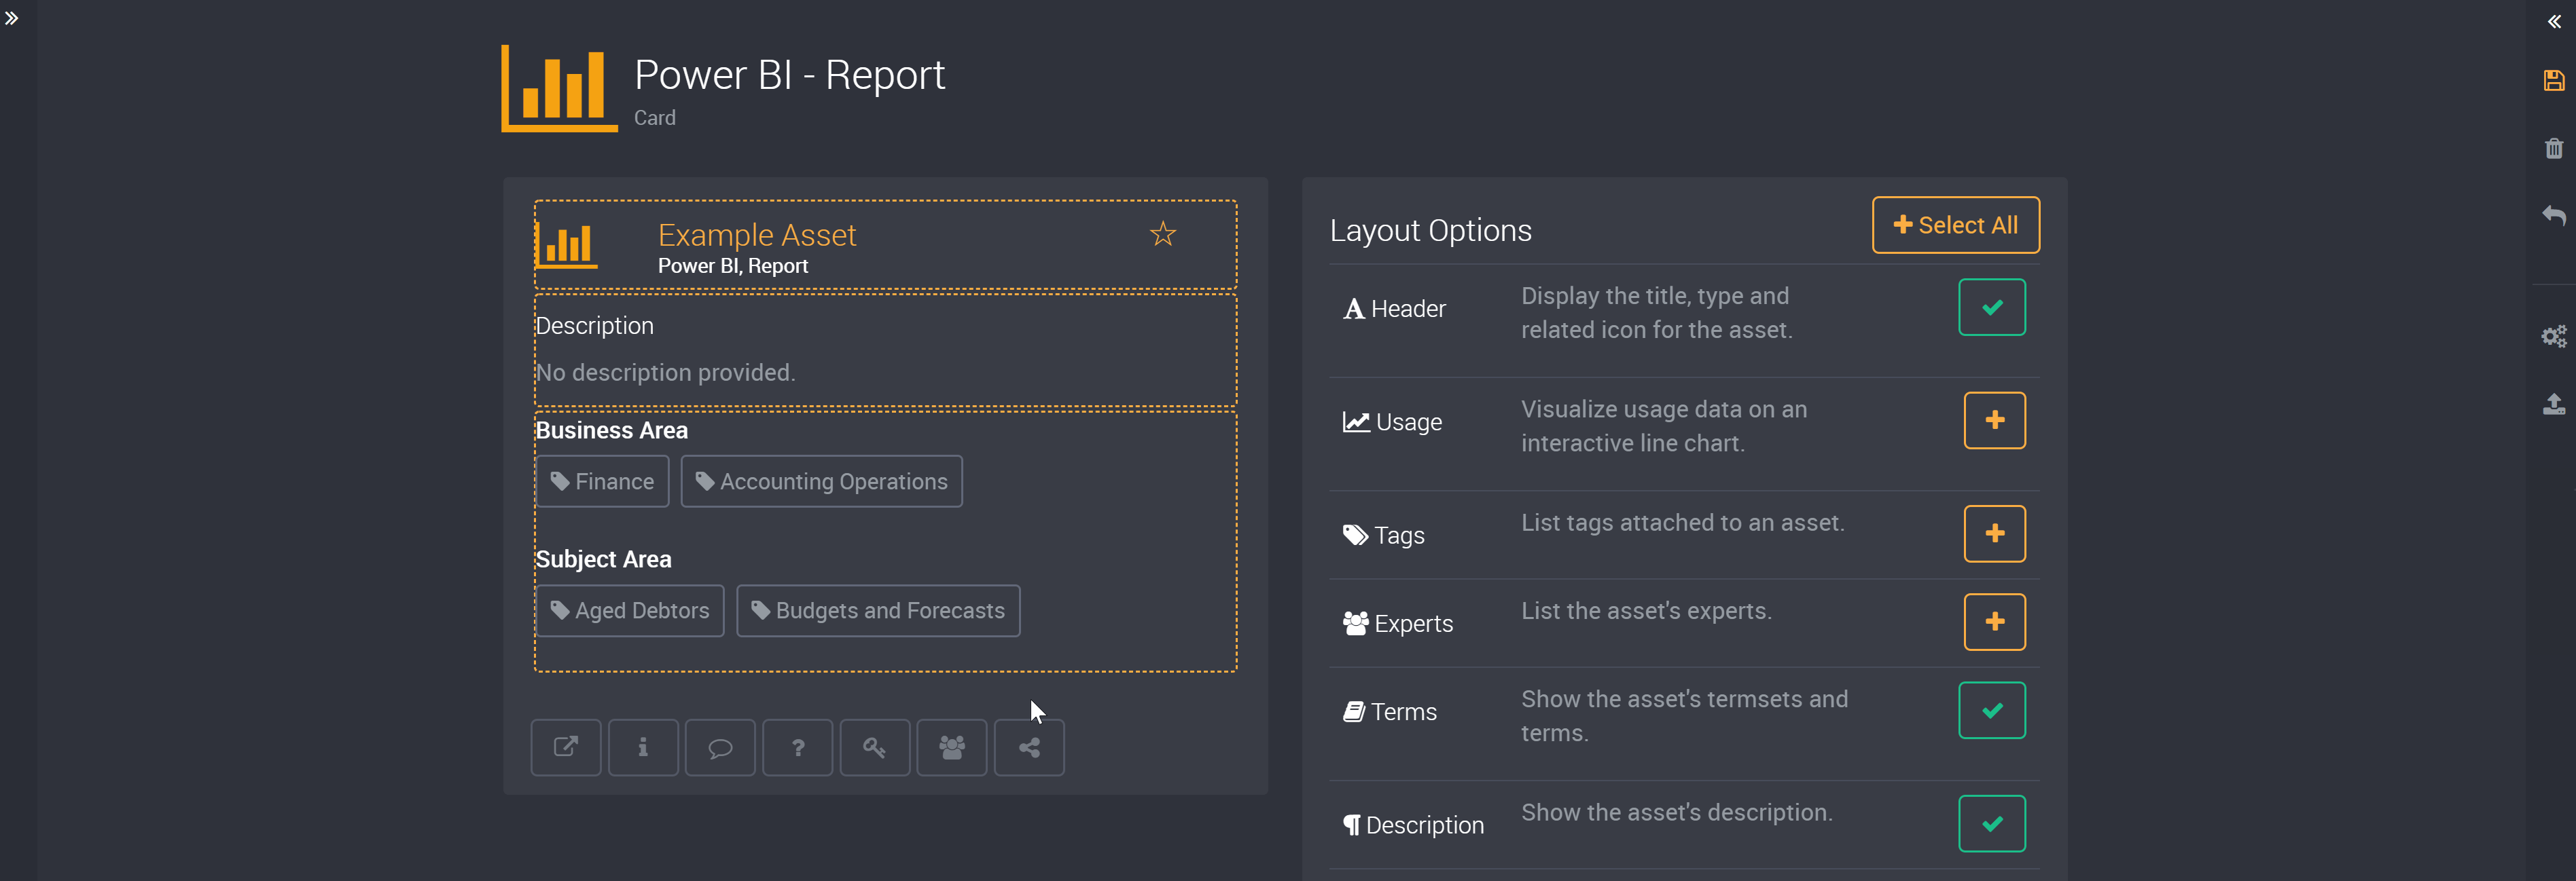This screenshot has width=2576, height=881.
Task: Click 'List the asset's experts.' text
Action: [1647, 610]
